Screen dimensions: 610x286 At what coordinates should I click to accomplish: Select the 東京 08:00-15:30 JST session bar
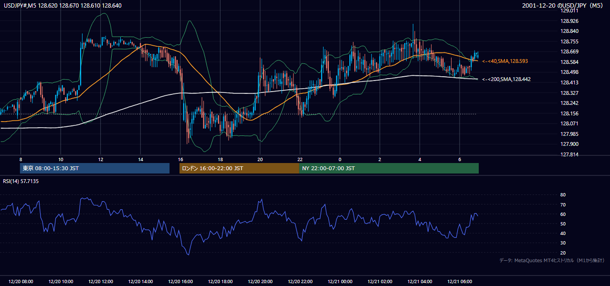(x=95, y=168)
